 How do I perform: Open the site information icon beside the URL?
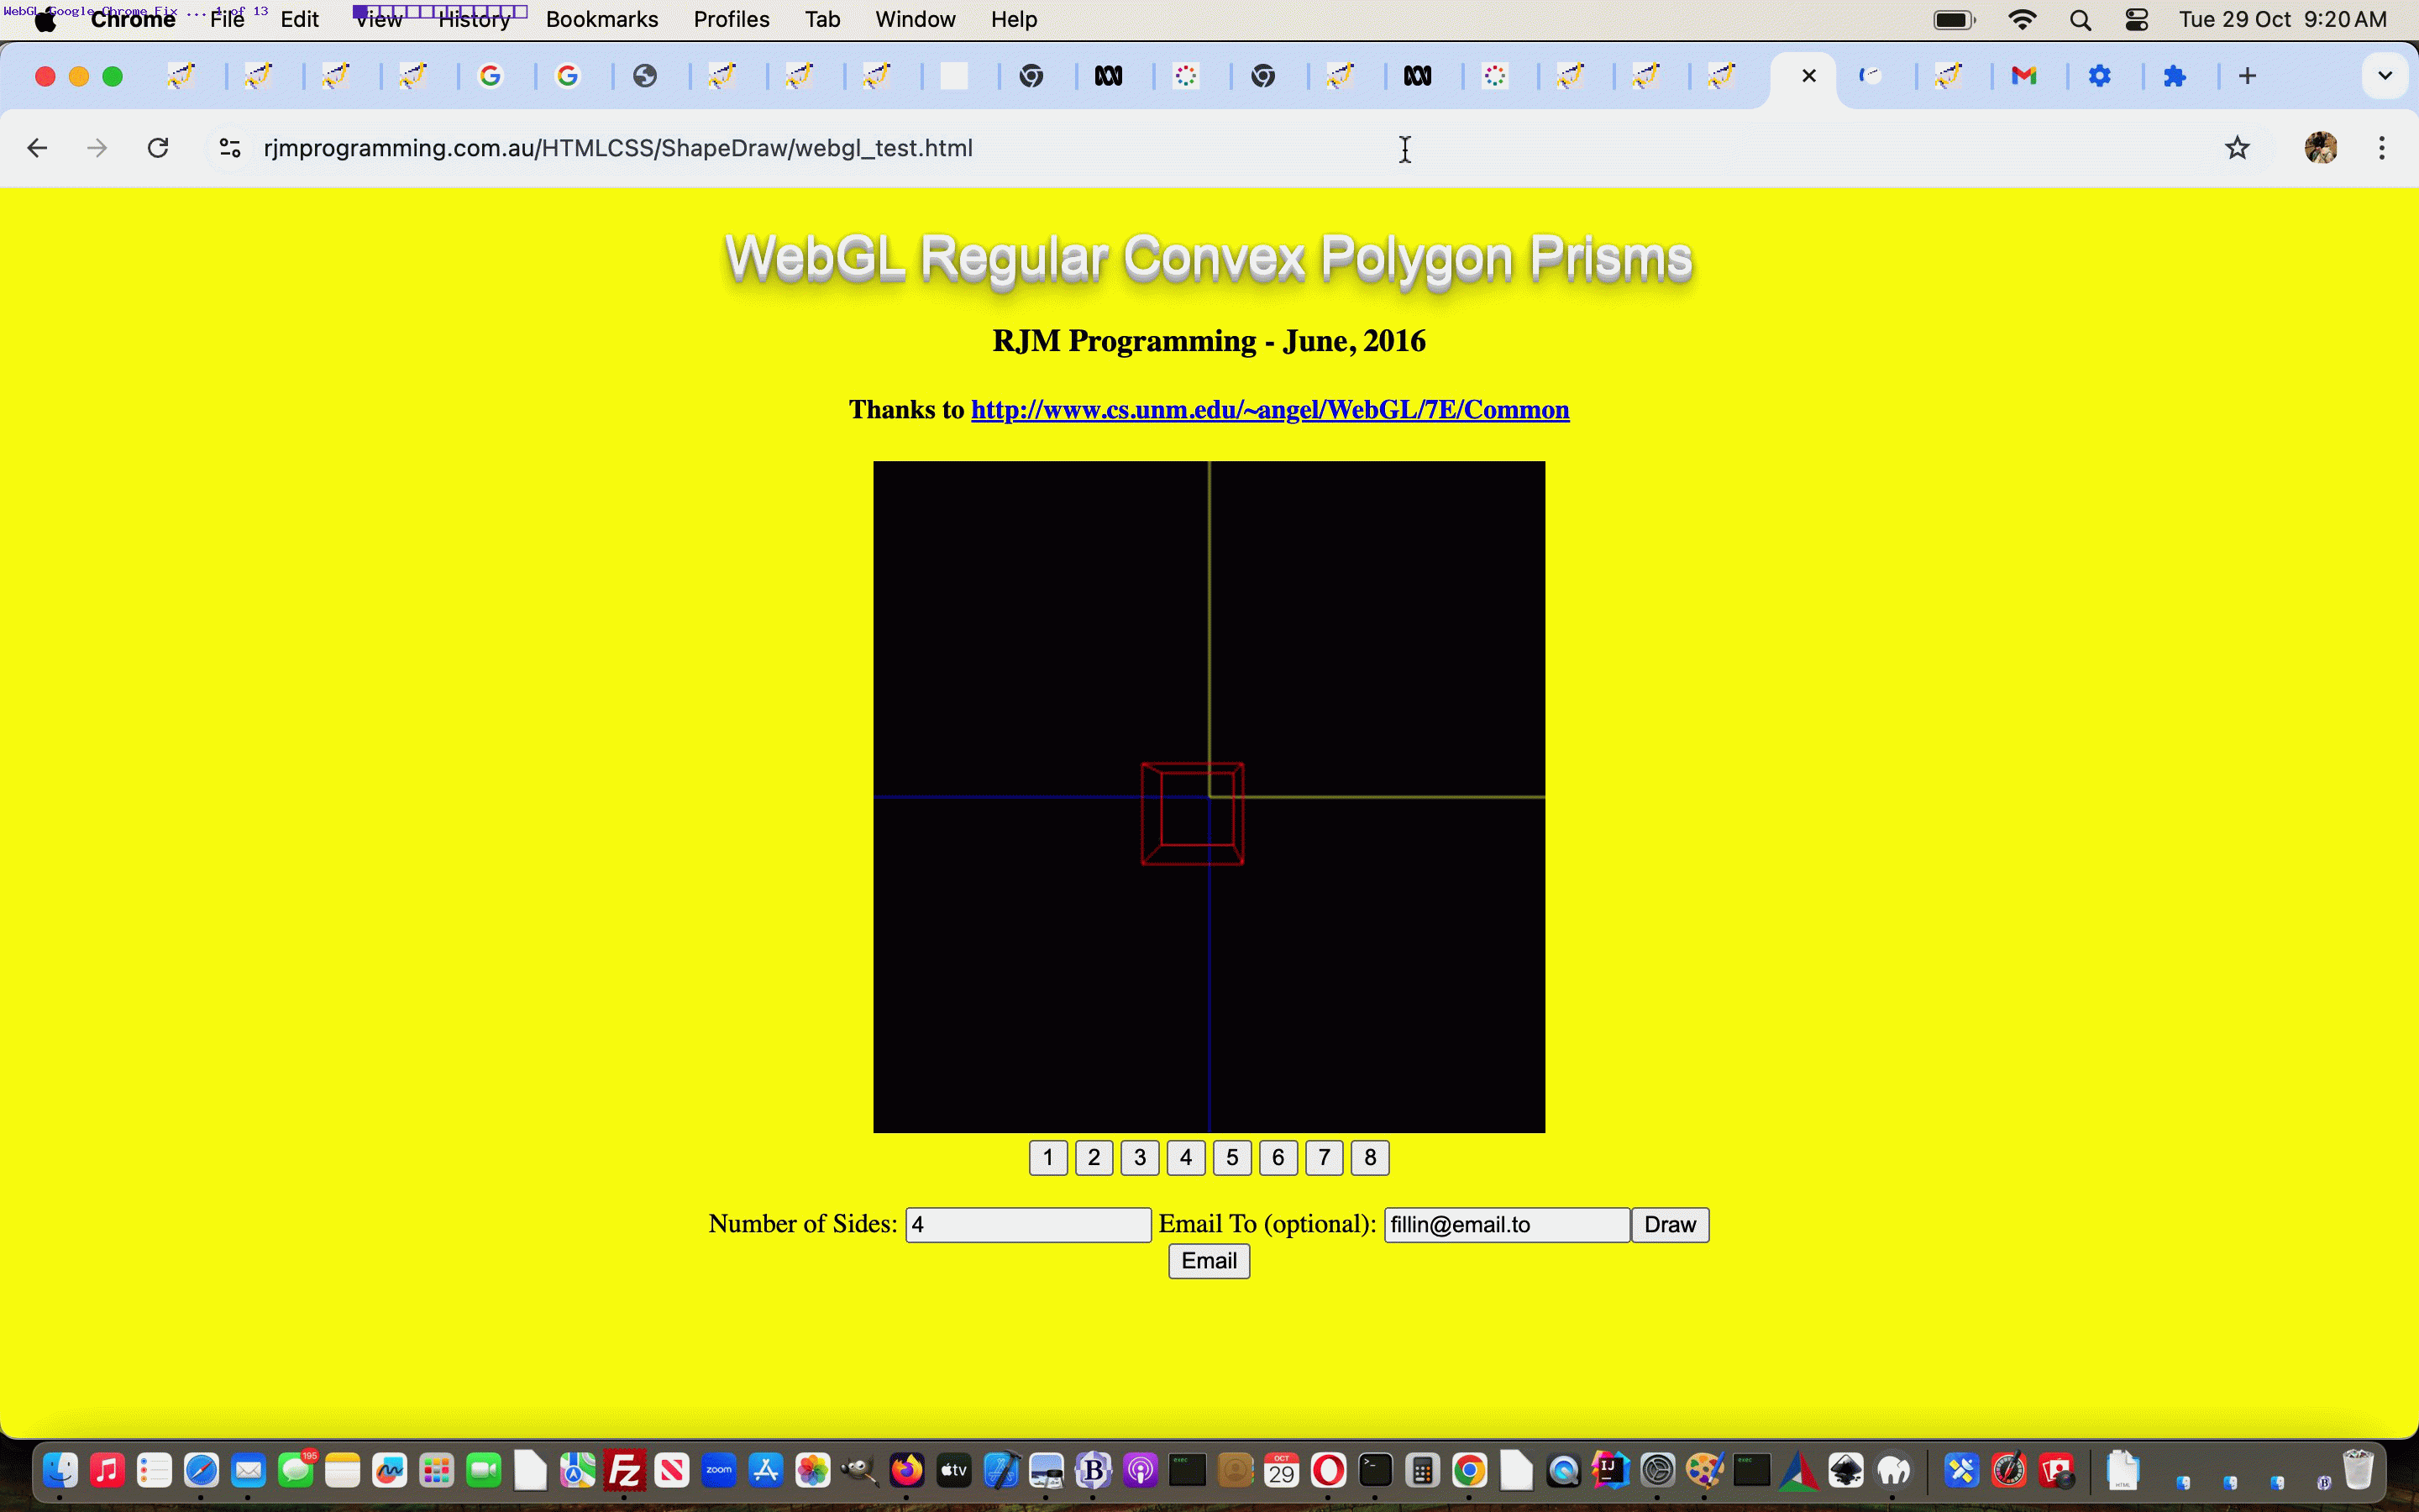click(230, 148)
